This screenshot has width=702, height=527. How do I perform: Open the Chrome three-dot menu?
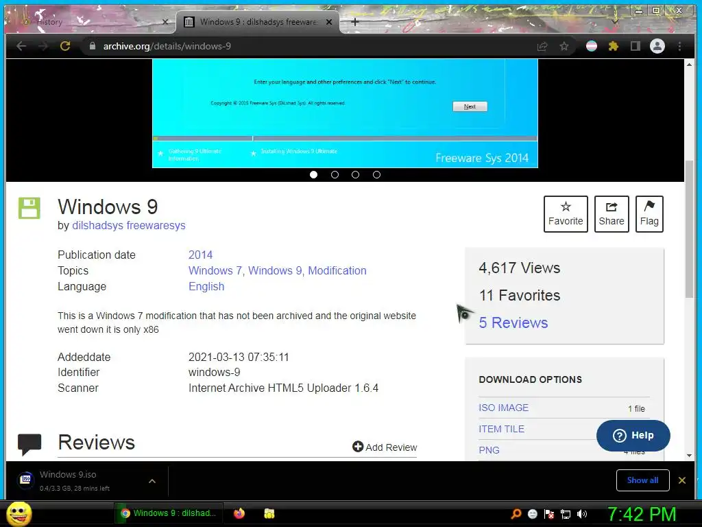679,46
